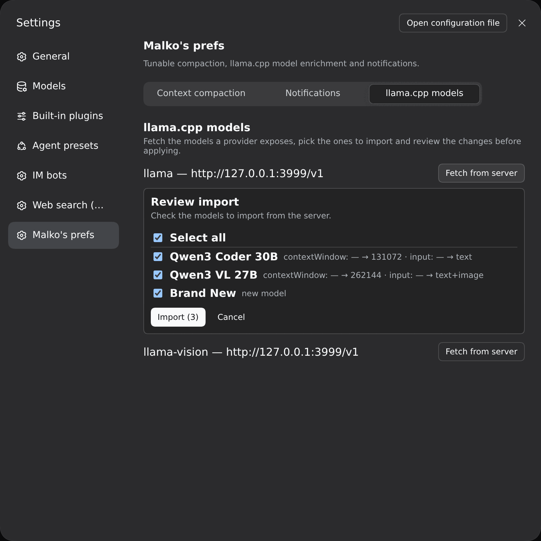Click the Brand New model name
This screenshot has height=541, width=541.
[x=203, y=293]
